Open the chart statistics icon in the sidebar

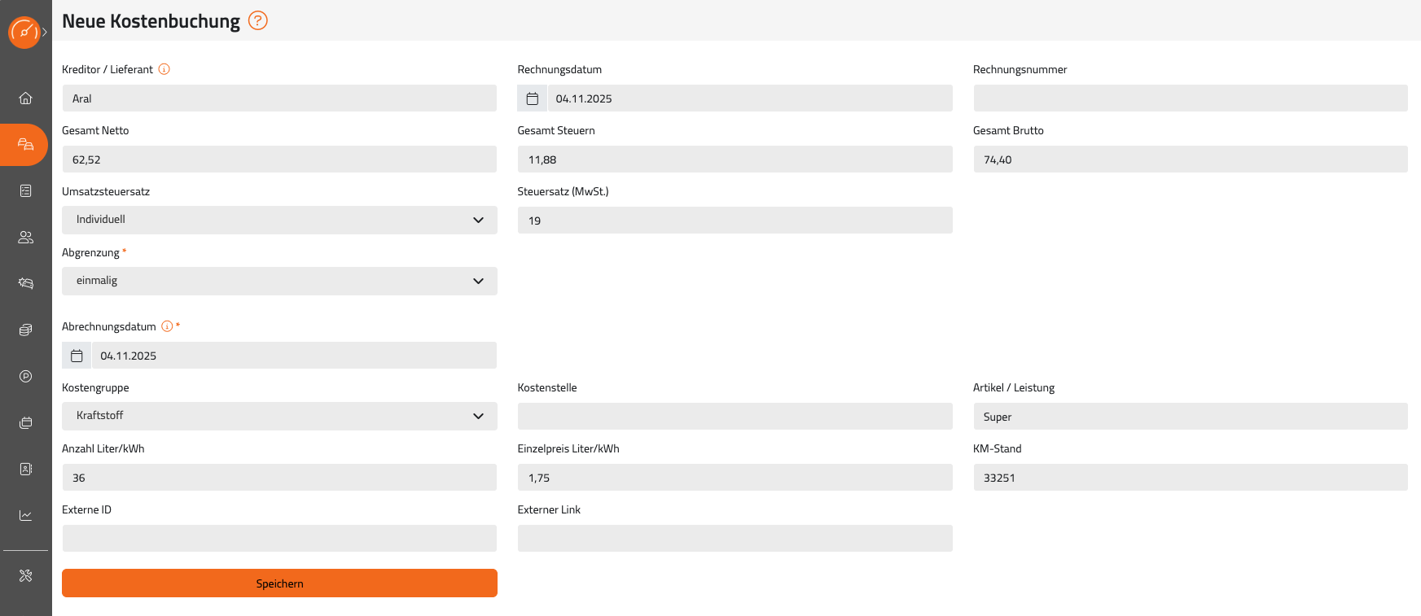(25, 516)
